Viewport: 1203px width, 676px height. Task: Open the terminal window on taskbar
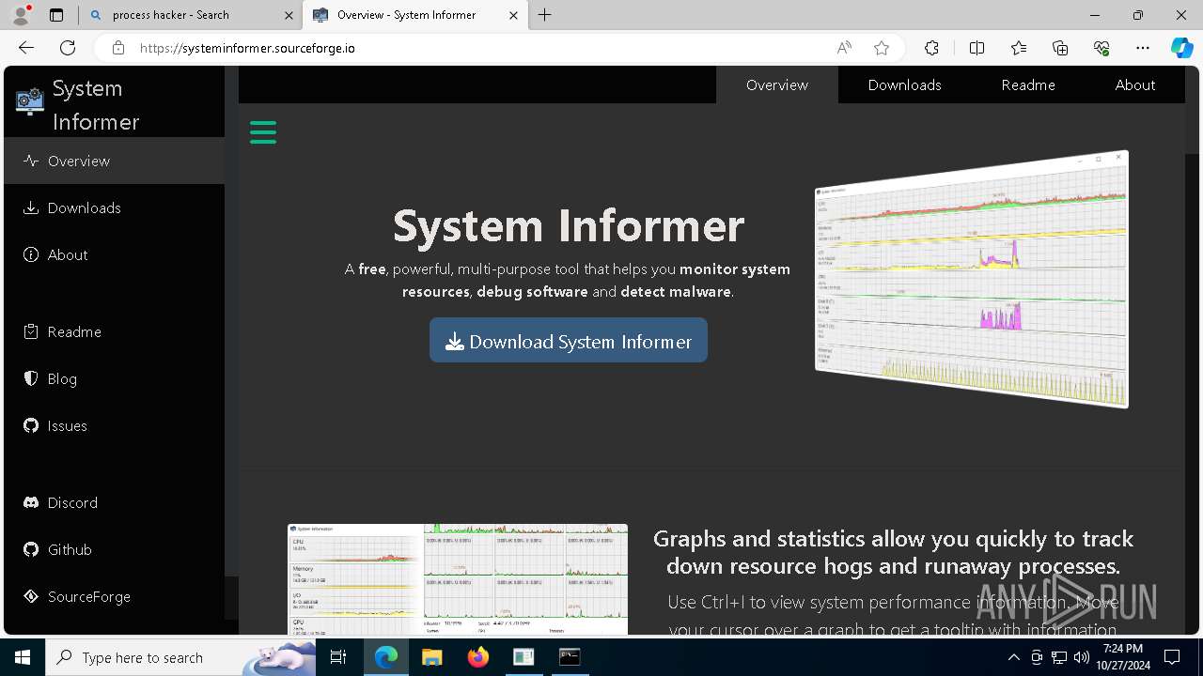tap(570, 657)
